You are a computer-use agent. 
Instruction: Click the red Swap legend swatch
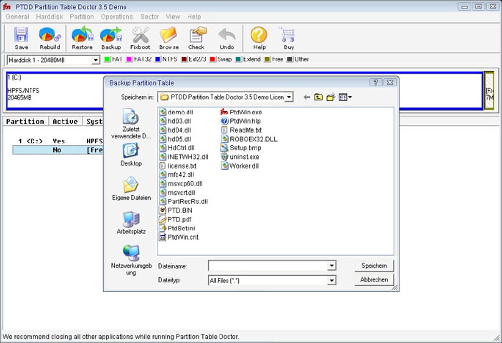point(213,59)
